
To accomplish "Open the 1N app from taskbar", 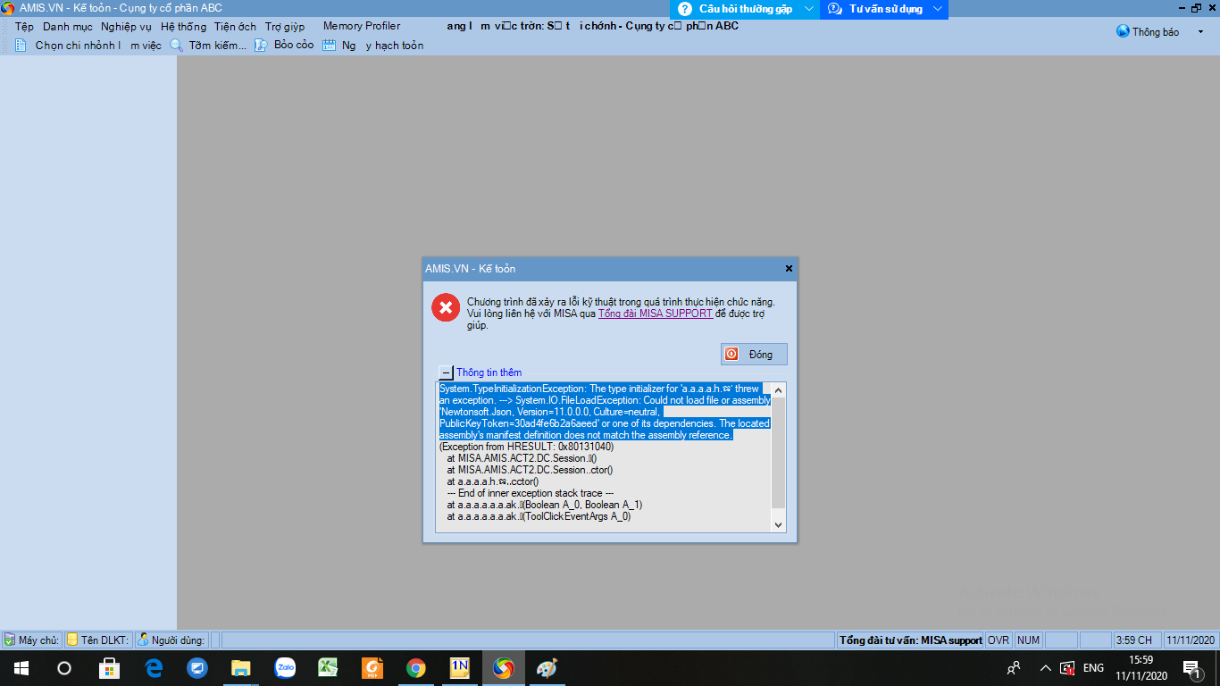I will point(460,668).
